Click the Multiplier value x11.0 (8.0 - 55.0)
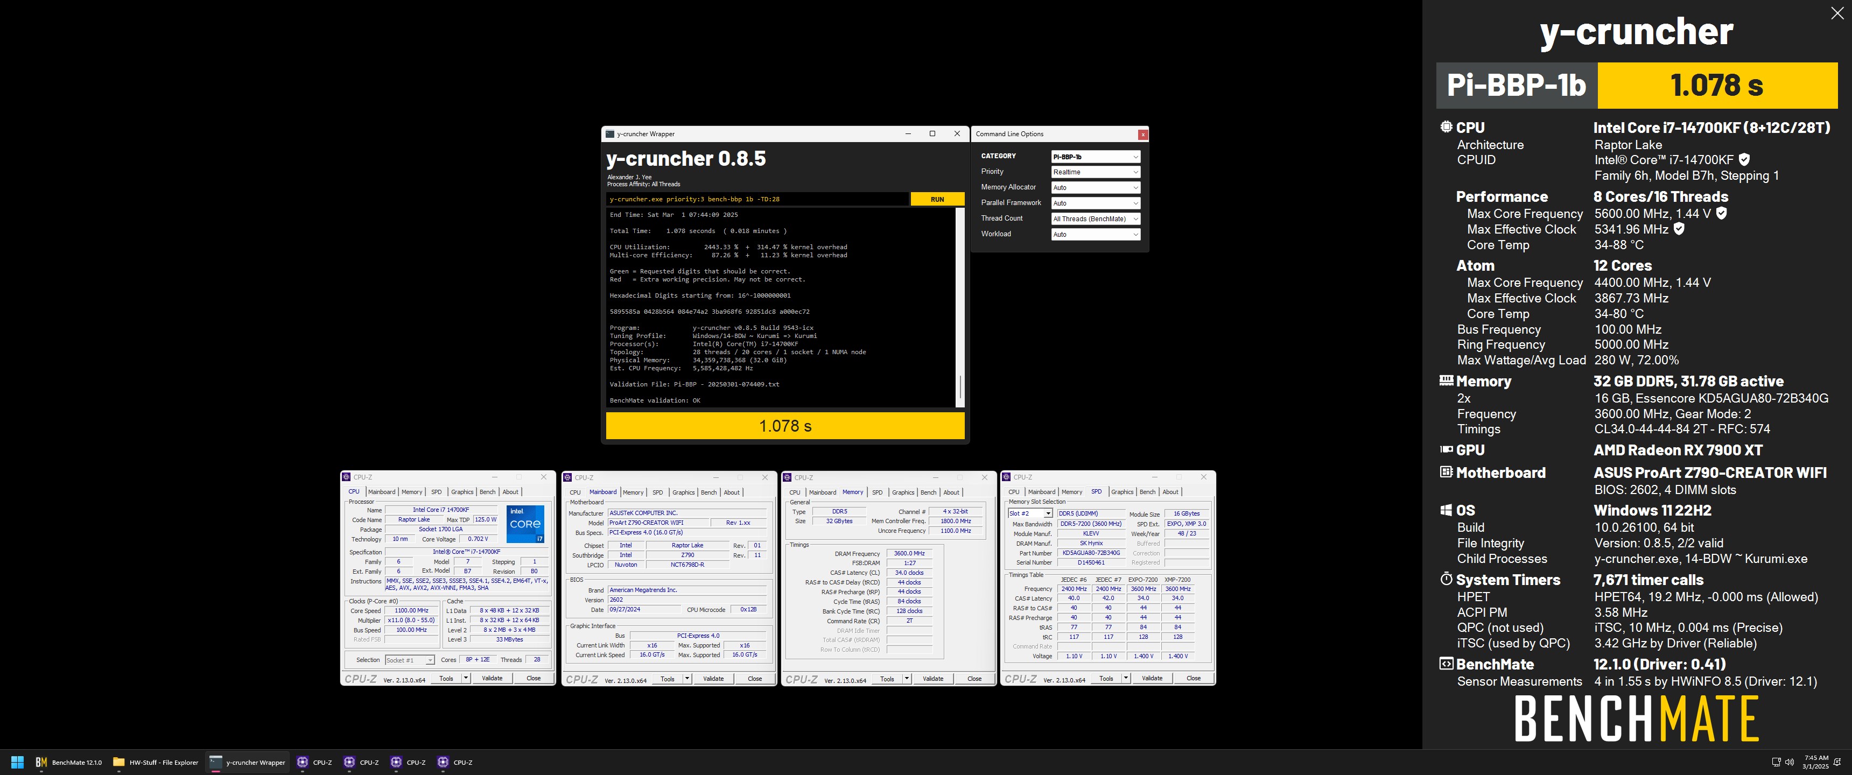Image resolution: width=1852 pixels, height=775 pixels. 411,619
